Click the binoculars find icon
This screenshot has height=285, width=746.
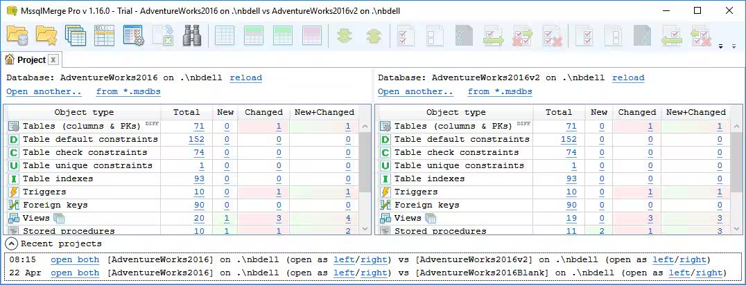pyautogui.click(x=191, y=35)
